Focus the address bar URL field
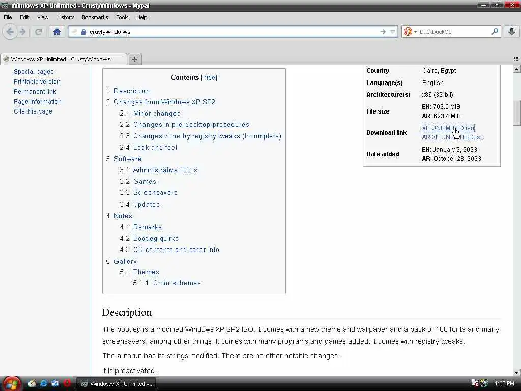521x391 pixels. click(233, 32)
